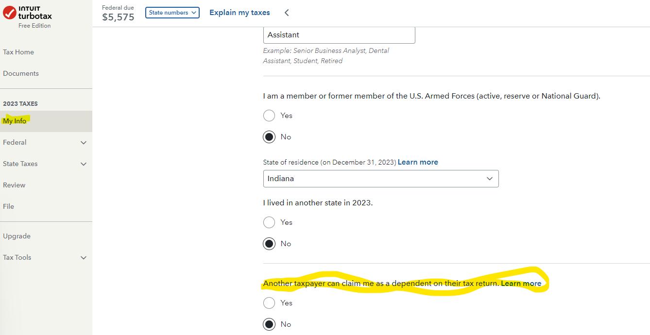Screen dimensions: 650x335
Task: Select Yes for claimed as a dependent
Action: [269, 303]
